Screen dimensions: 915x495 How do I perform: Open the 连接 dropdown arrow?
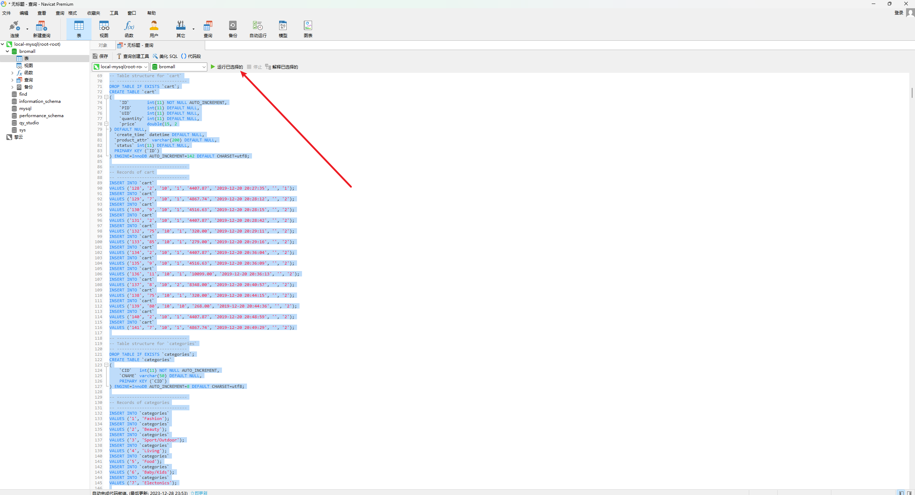(x=27, y=29)
